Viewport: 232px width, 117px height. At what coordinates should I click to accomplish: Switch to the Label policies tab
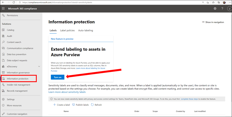67,30
